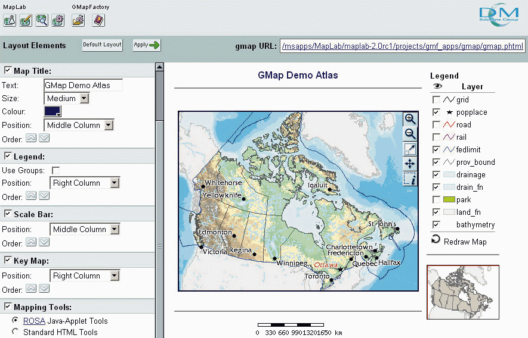Open the GMapFactory folder icon
Viewport: 528px width, 338px height.
pos(78,20)
